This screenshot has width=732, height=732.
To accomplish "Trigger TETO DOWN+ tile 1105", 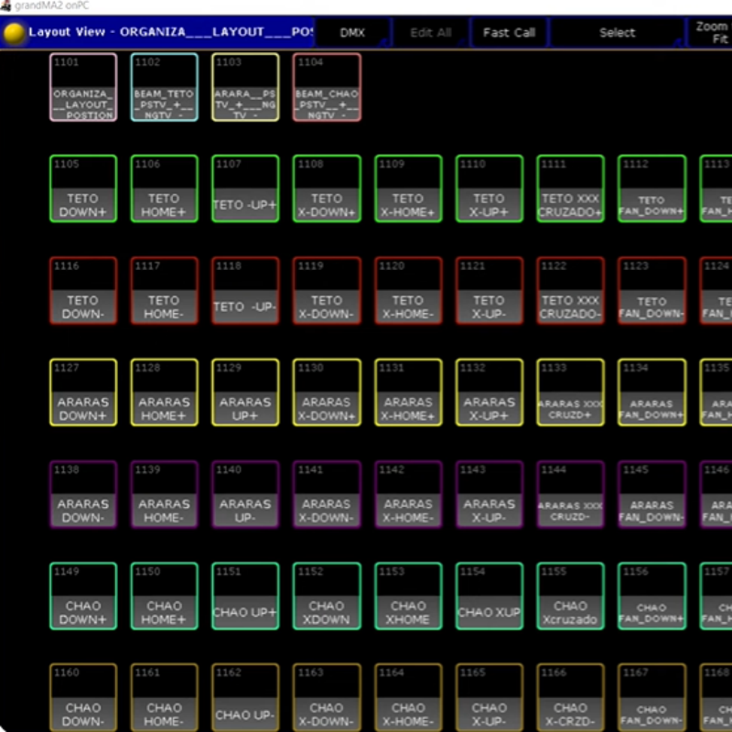I will [83, 188].
